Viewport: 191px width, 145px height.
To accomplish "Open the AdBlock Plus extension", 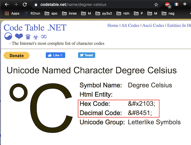I will [x=167, y=5].
